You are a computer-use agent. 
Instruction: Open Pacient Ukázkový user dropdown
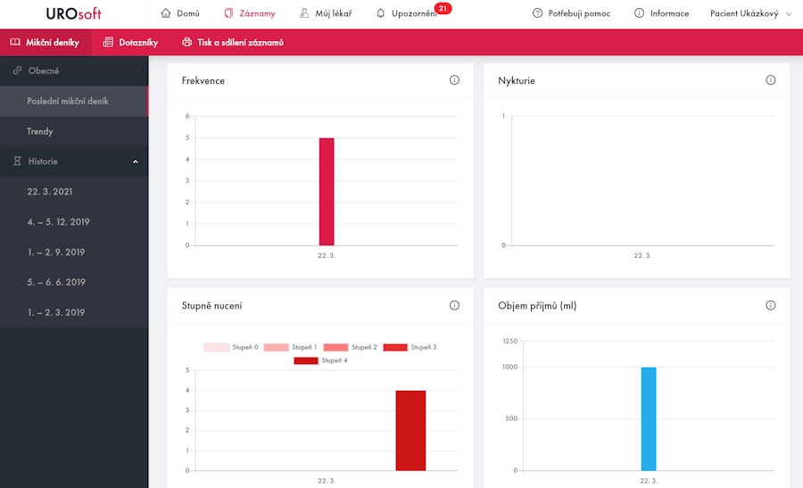click(750, 13)
